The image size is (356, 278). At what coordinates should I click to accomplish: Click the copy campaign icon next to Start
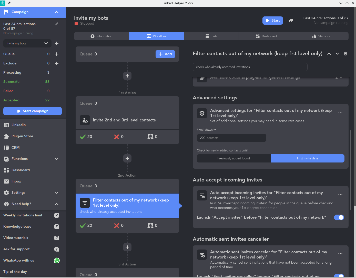tap(291, 21)
